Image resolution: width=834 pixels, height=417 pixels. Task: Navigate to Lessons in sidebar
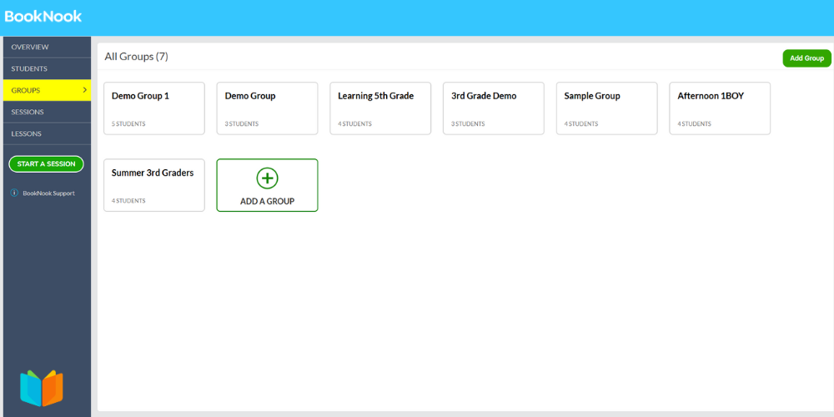click(x=26, y=133)
